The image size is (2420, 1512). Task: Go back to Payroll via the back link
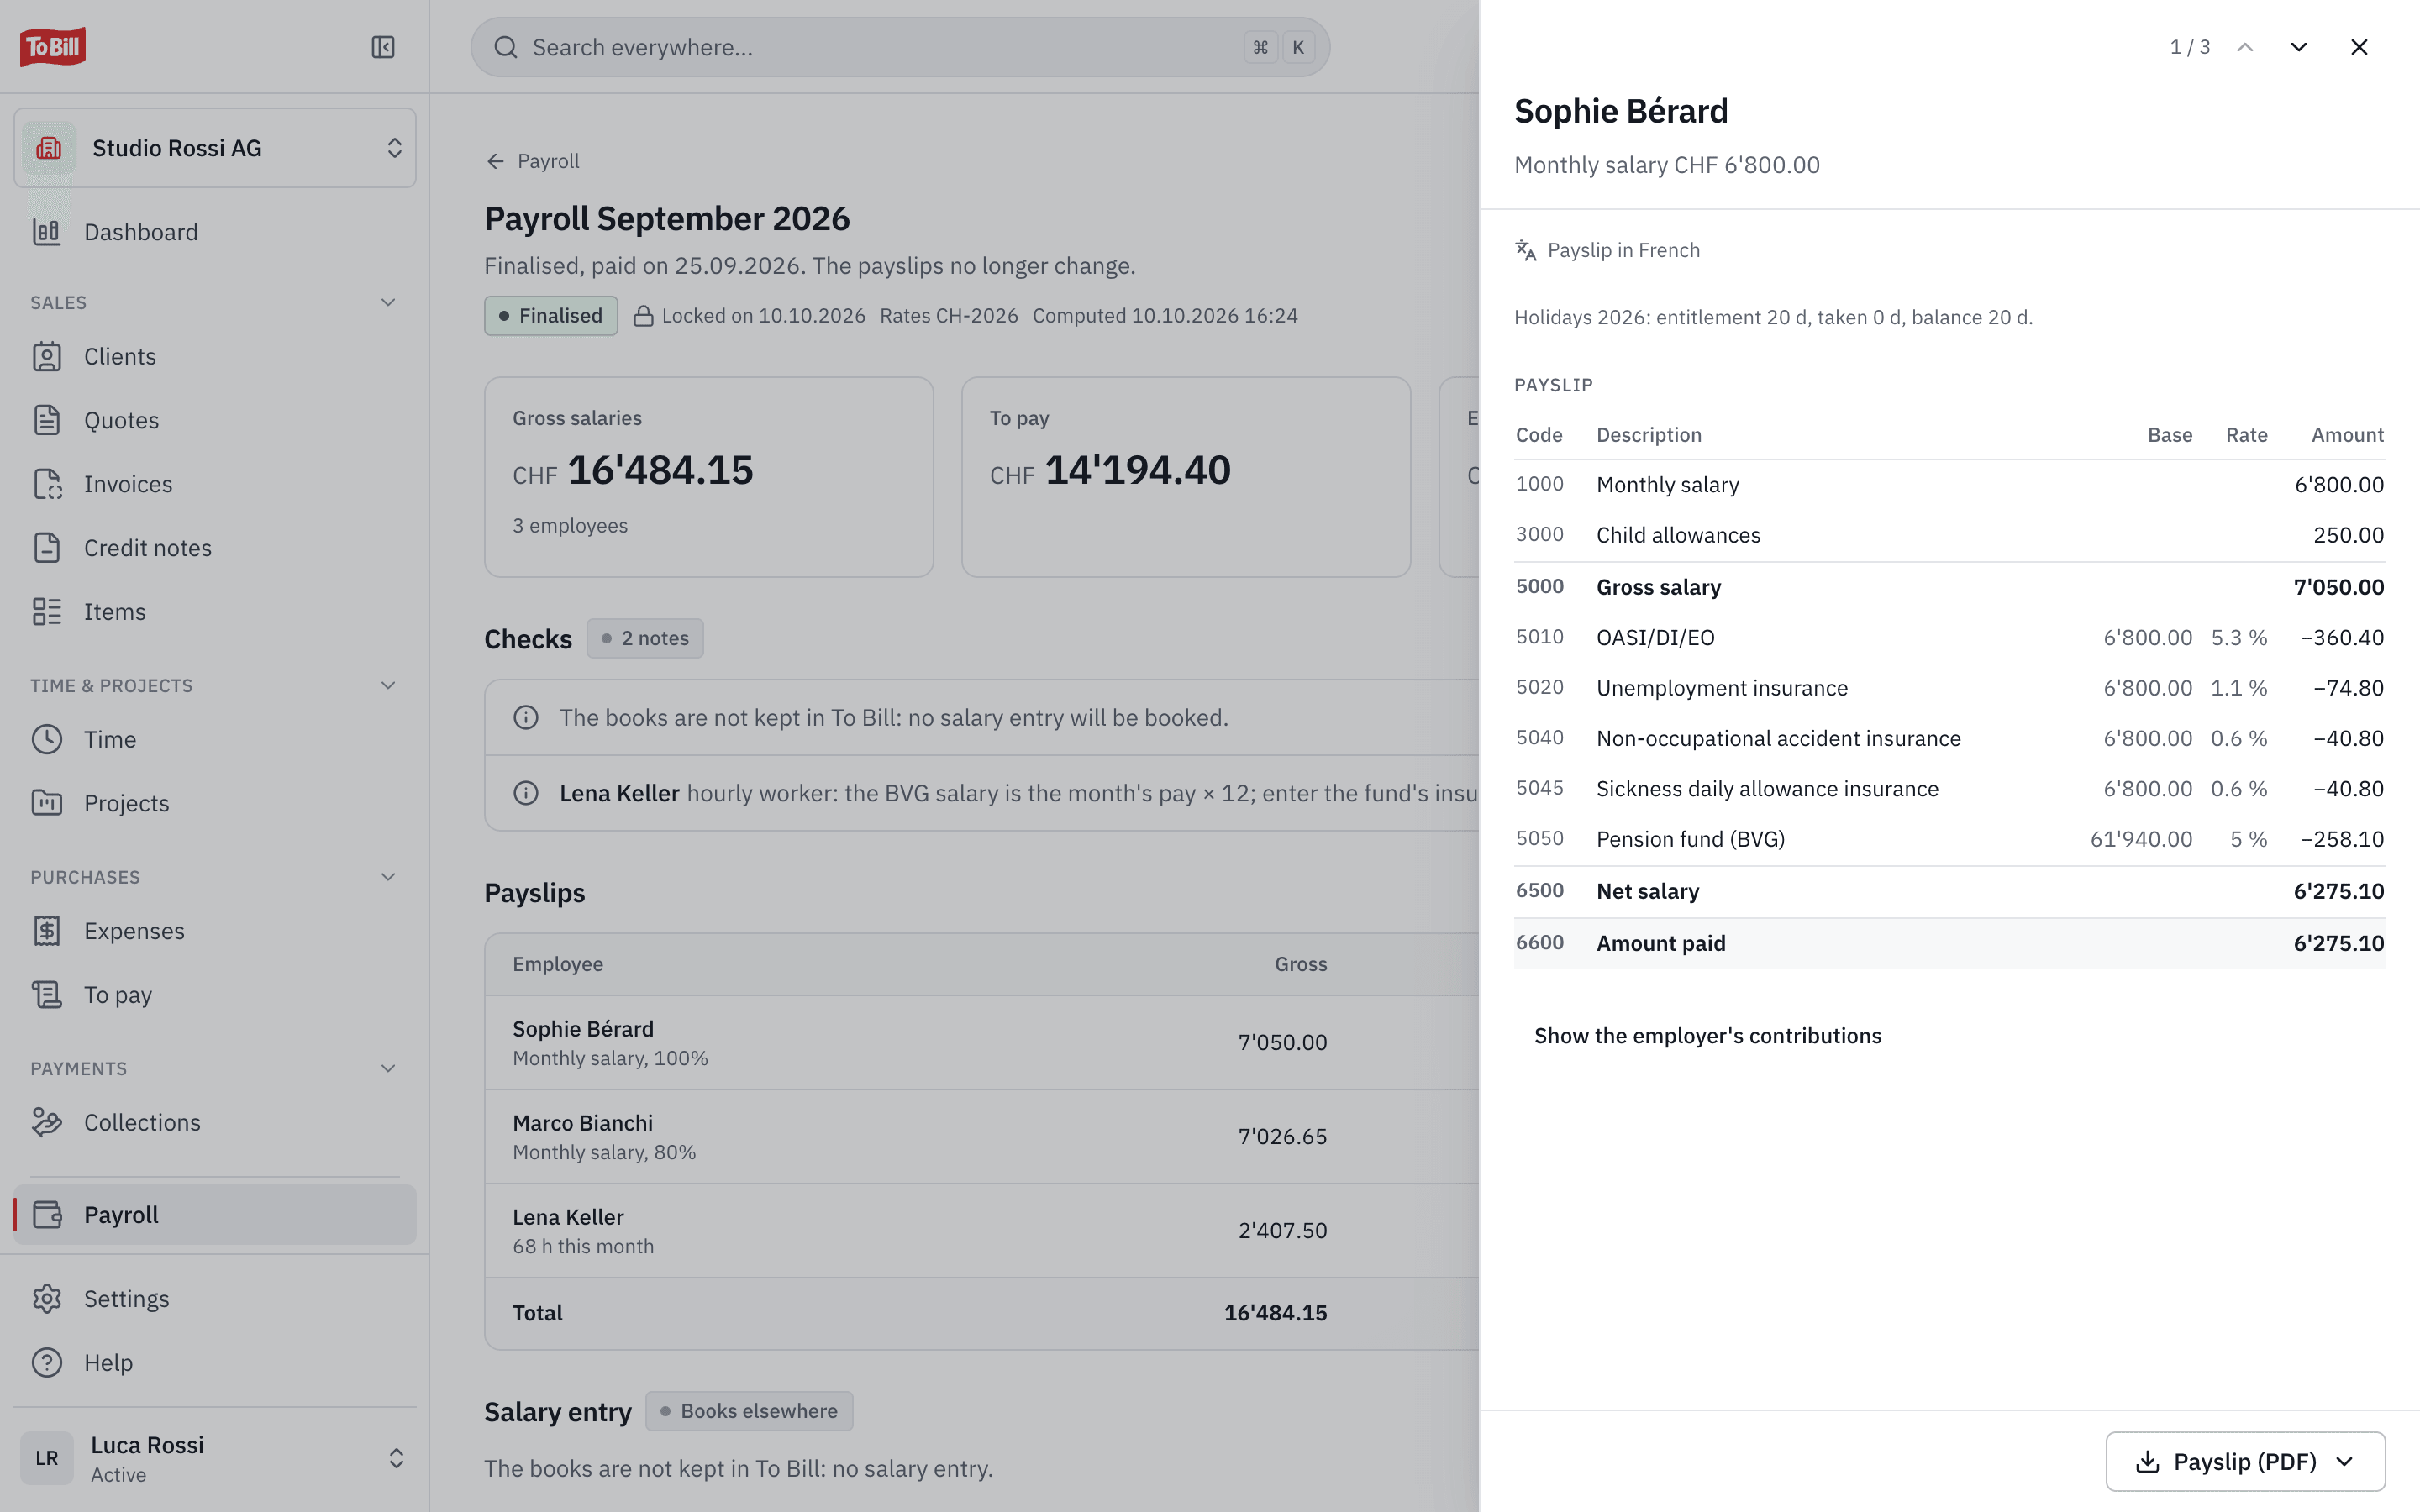[x=532, y=161]
